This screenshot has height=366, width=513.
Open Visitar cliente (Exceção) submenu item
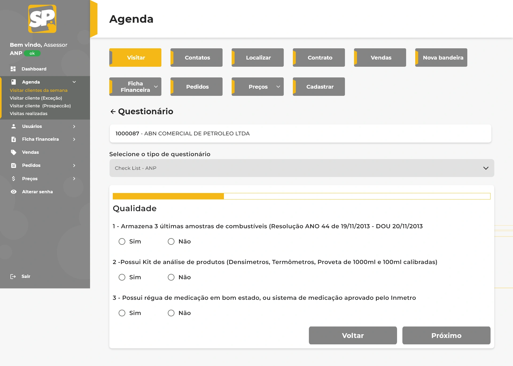point(36,98)
